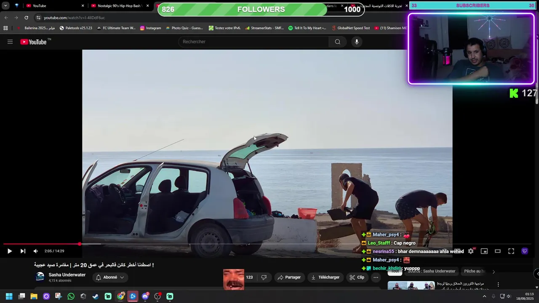Open the YouTube guide hamburger menu
This screenshot has width=539, height=303.
tap(10, 42)
